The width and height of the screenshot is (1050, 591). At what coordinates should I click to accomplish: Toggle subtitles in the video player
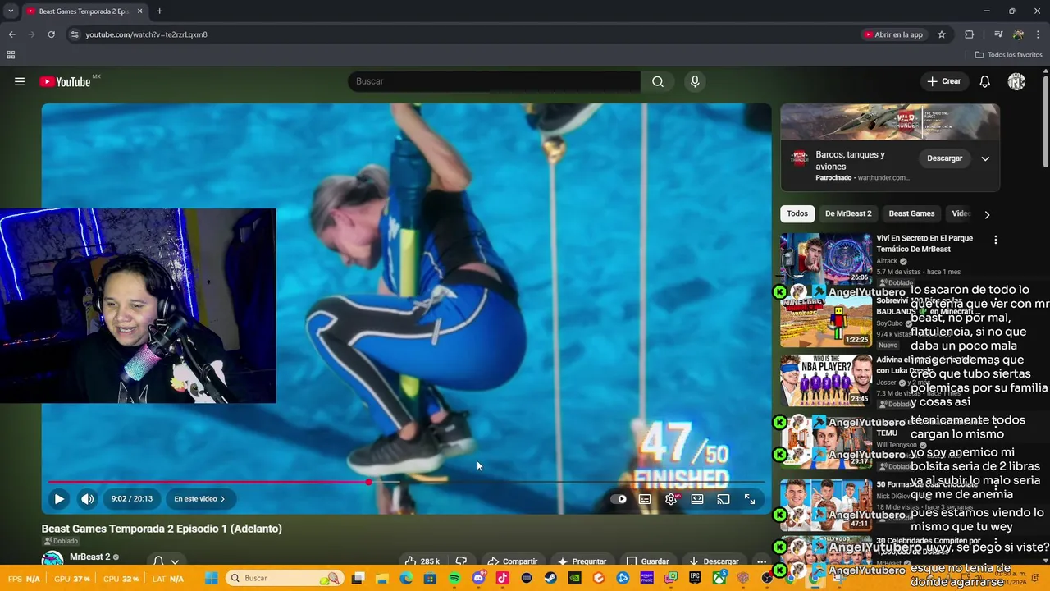click(x=645, y=499)
